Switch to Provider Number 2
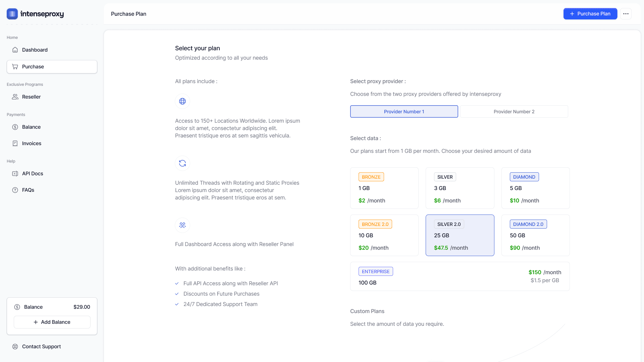 (x=514, y=112)
